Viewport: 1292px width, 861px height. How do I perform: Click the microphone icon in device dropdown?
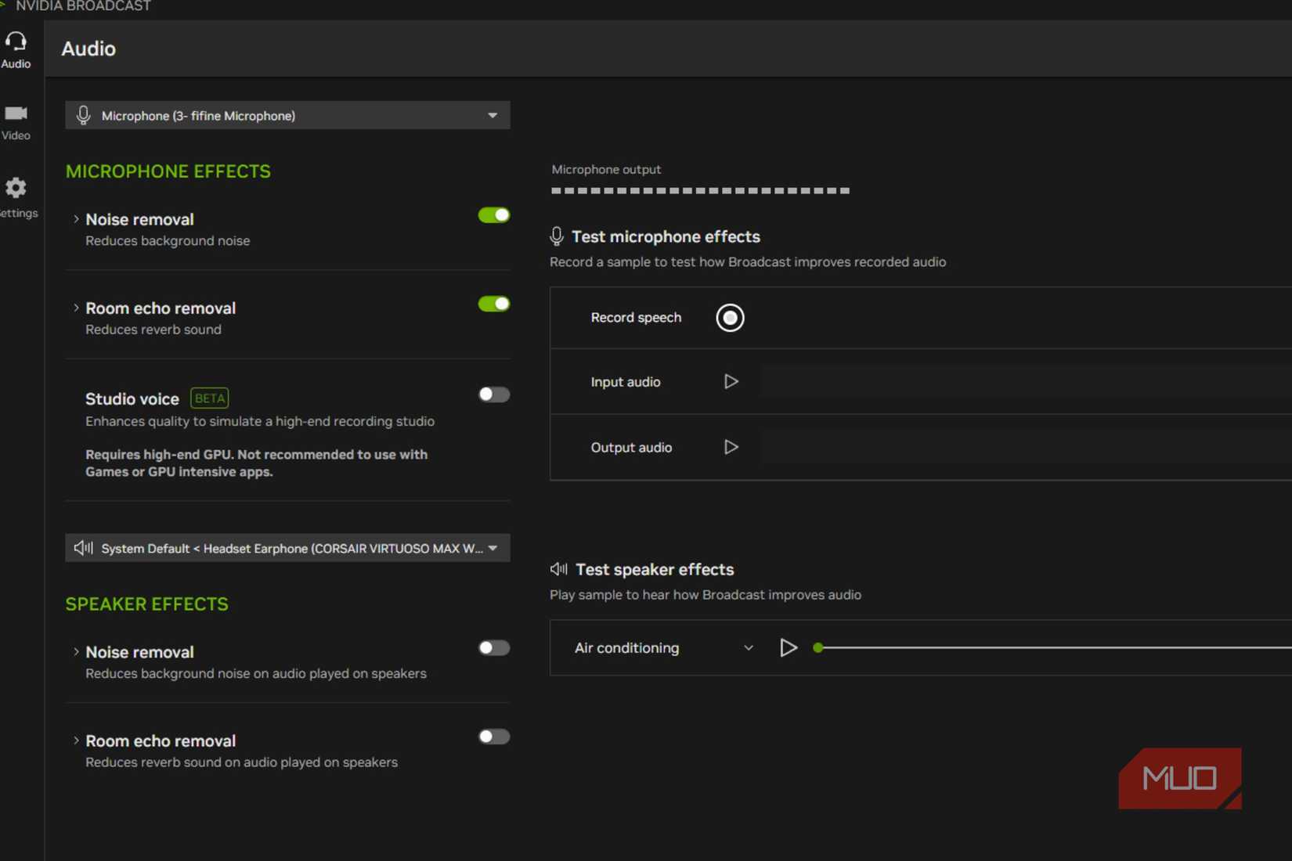tap(83, 116)
